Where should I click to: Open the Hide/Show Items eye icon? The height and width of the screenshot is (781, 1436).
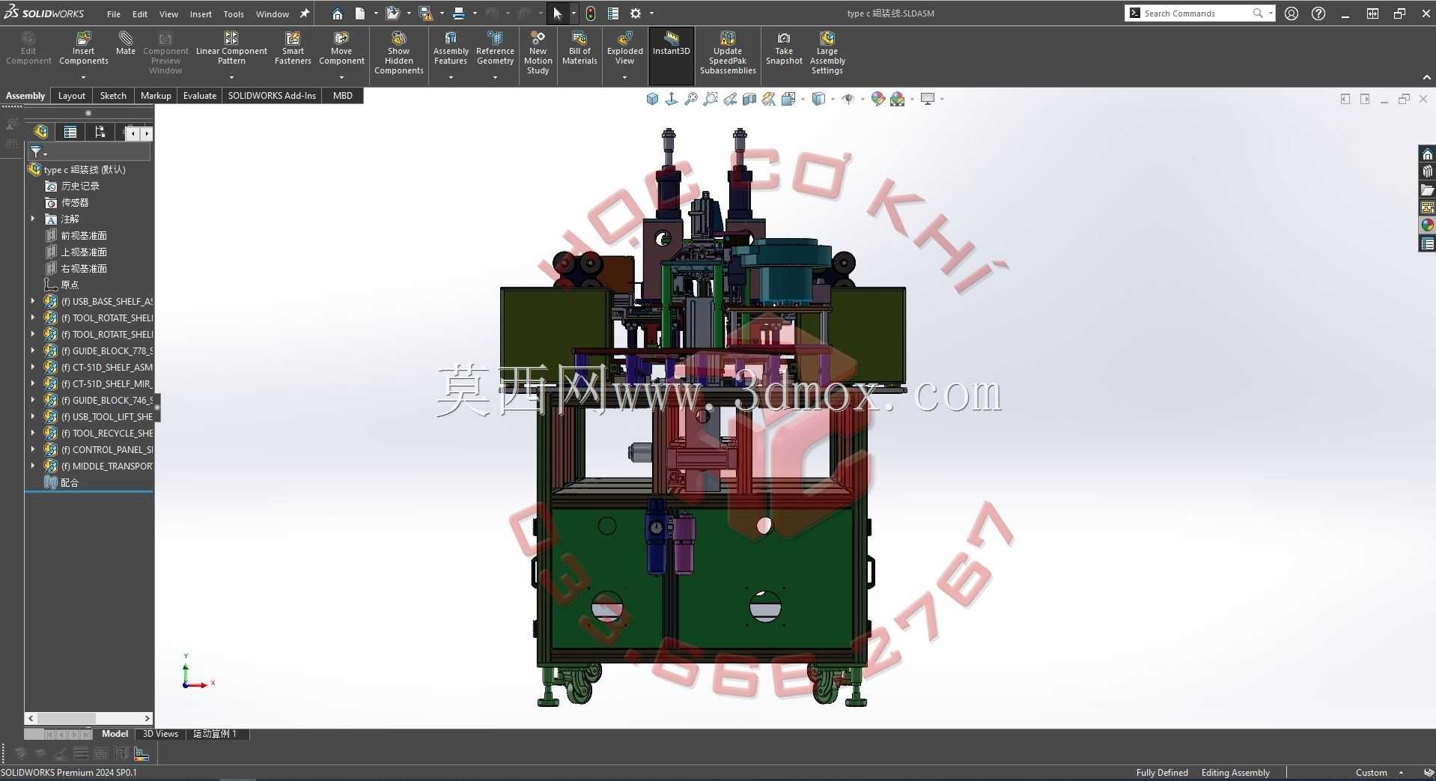[x=848, y=99]
